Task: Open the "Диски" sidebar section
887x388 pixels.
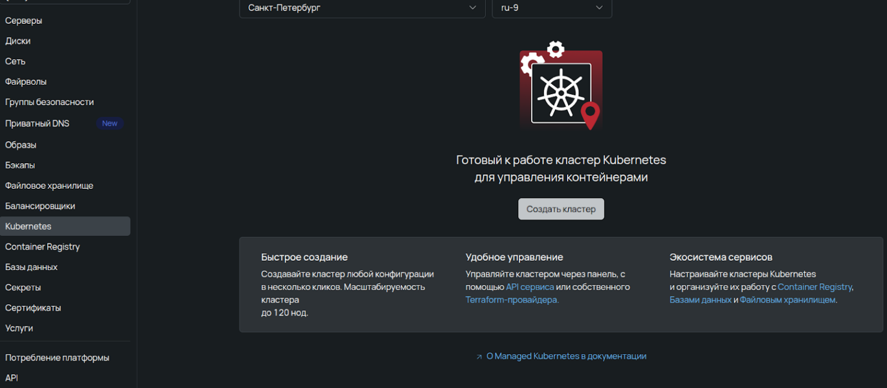Action: [x=17, y=41]
